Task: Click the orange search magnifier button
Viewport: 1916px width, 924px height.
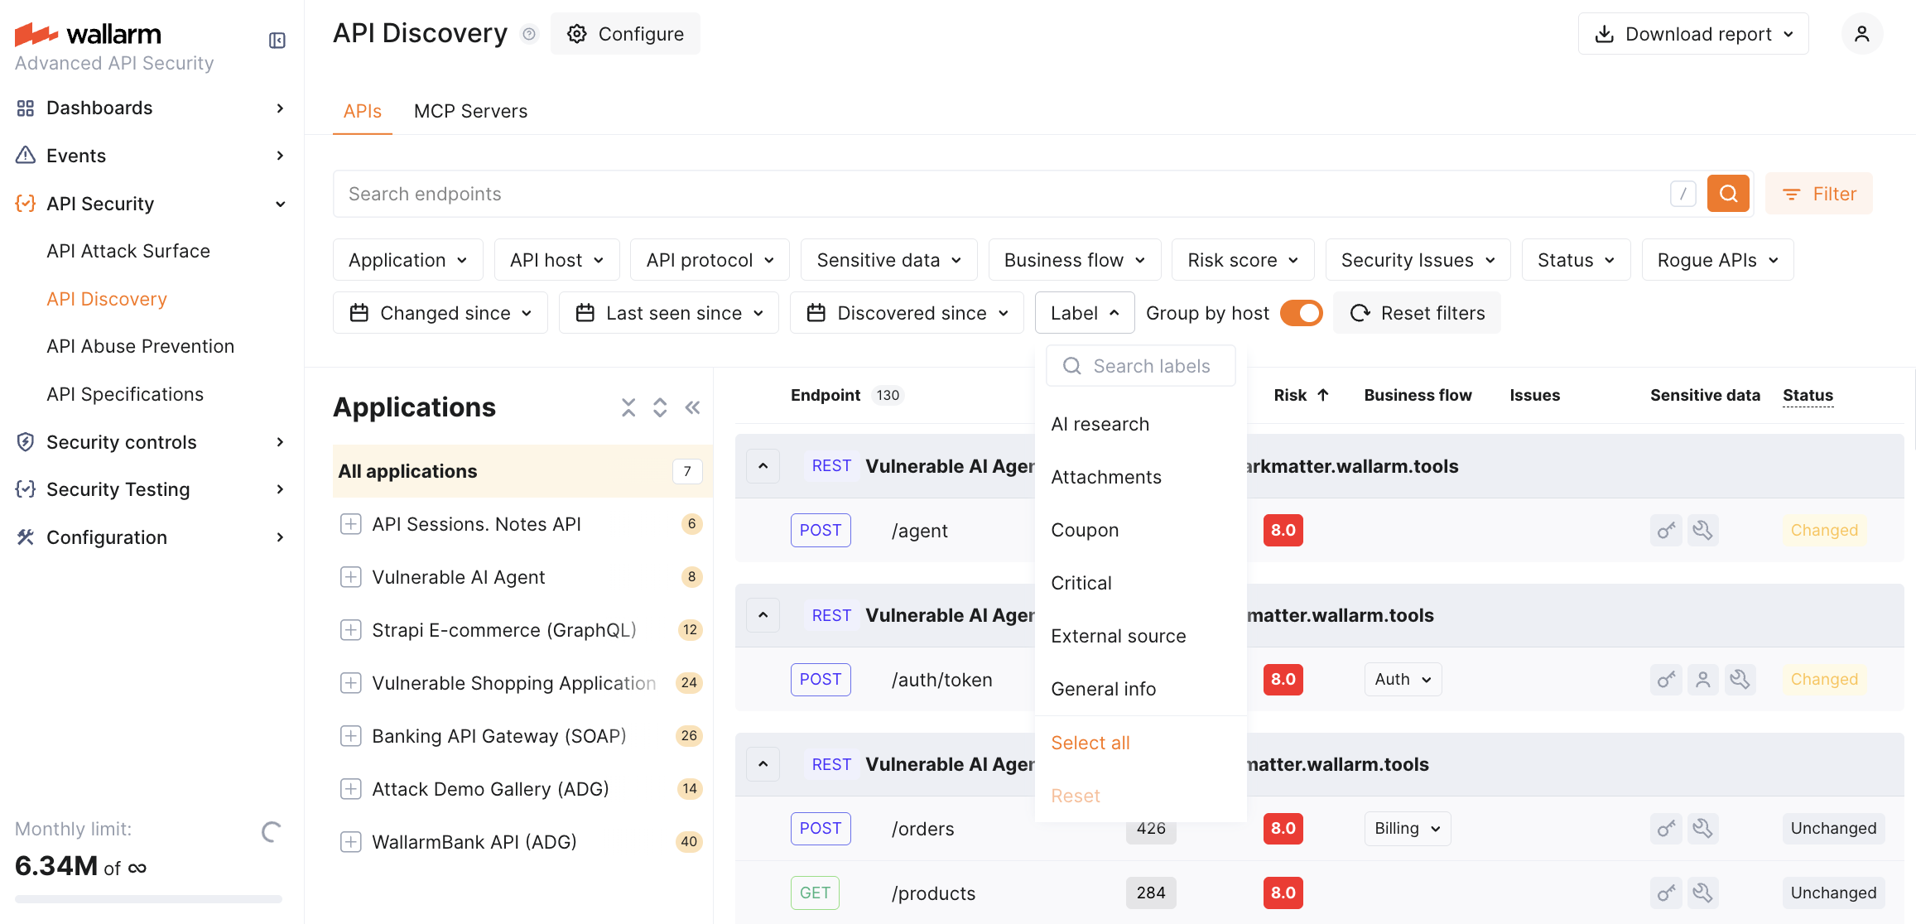Action: [1727, 194]
